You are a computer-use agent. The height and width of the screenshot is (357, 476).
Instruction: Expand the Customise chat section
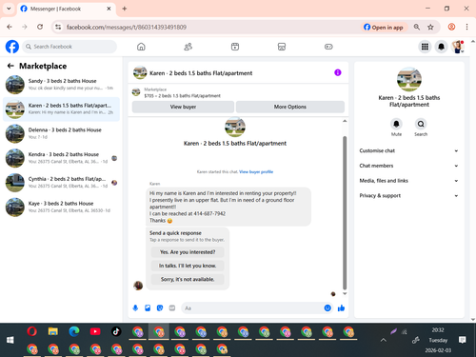pos(408,150)
